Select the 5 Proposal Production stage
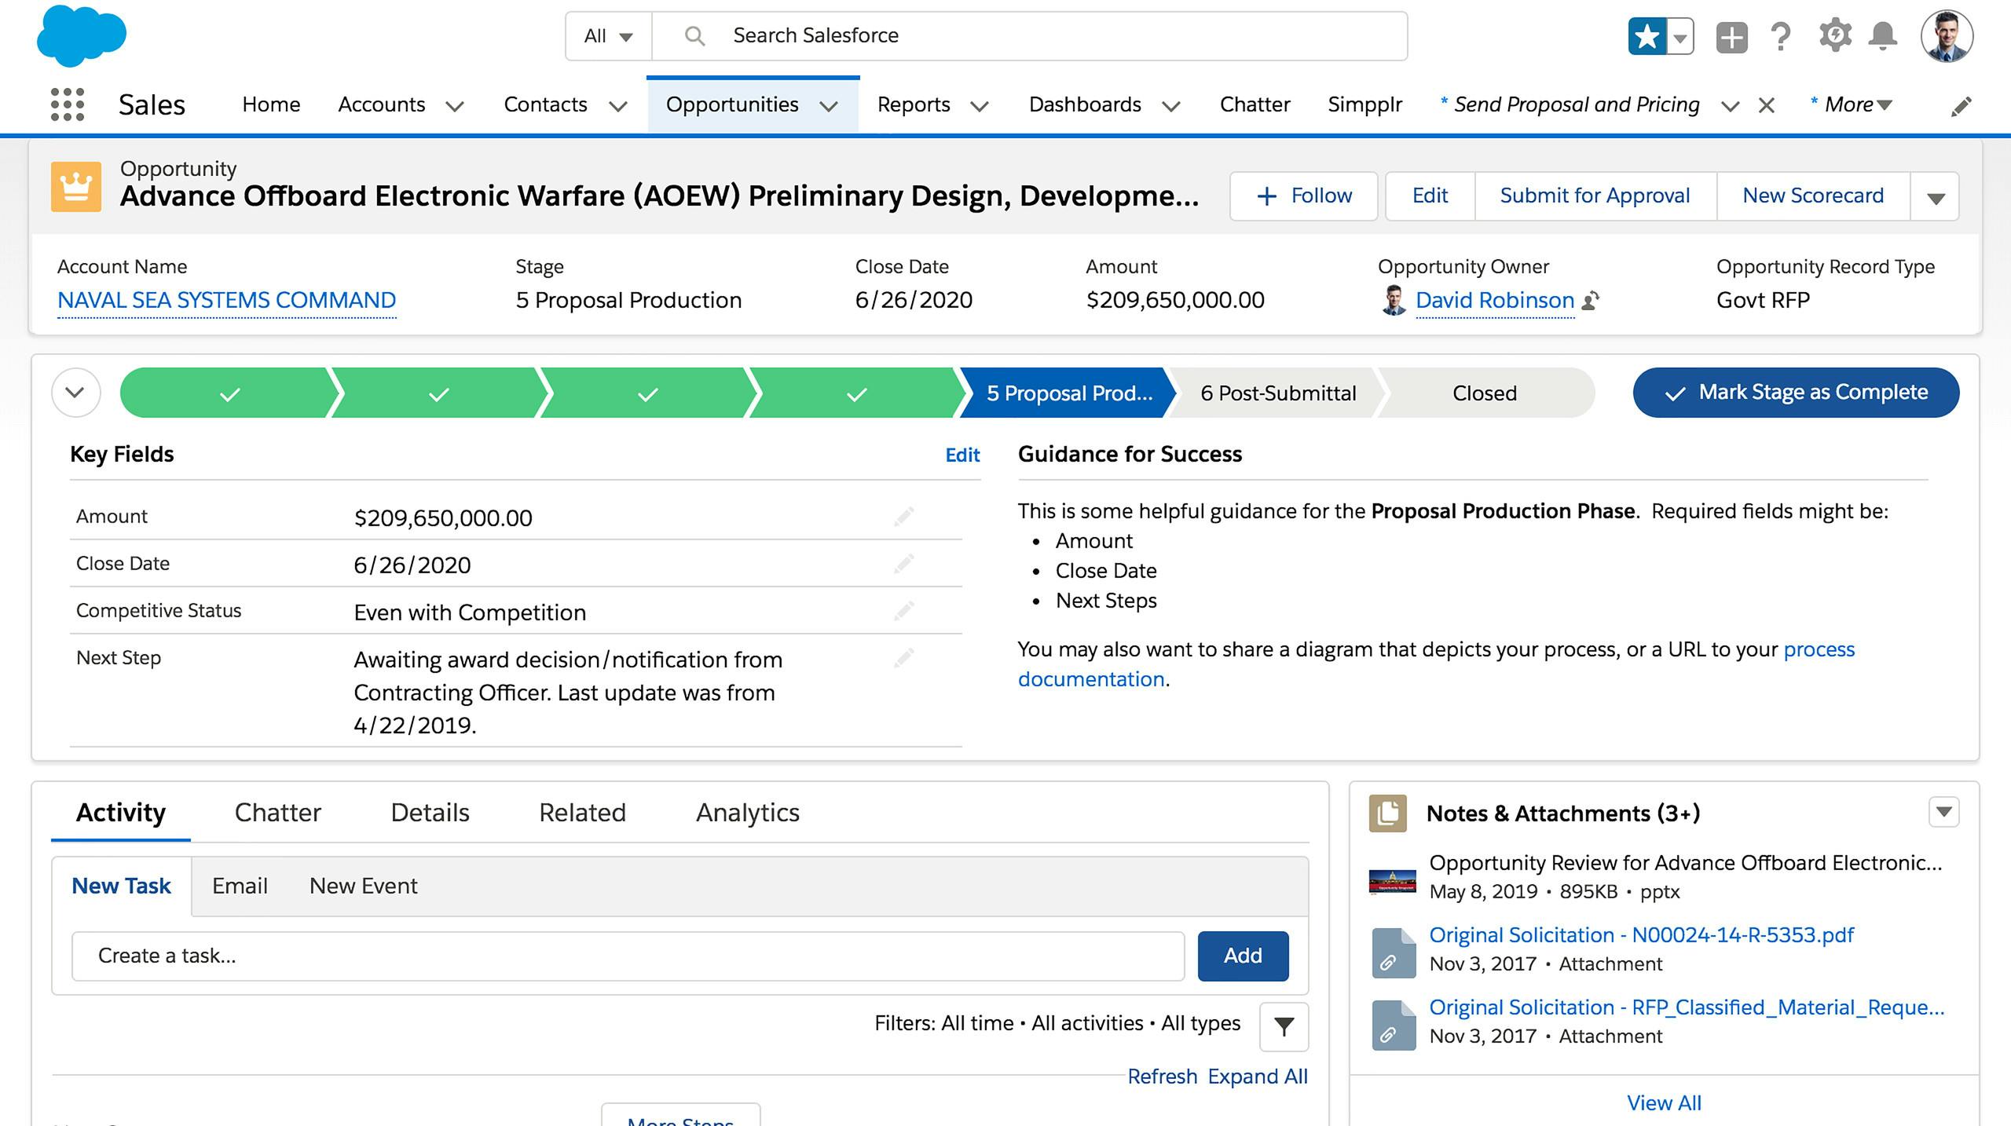This screenshot has width=2011, height=1126. [x=1068, y=393]
